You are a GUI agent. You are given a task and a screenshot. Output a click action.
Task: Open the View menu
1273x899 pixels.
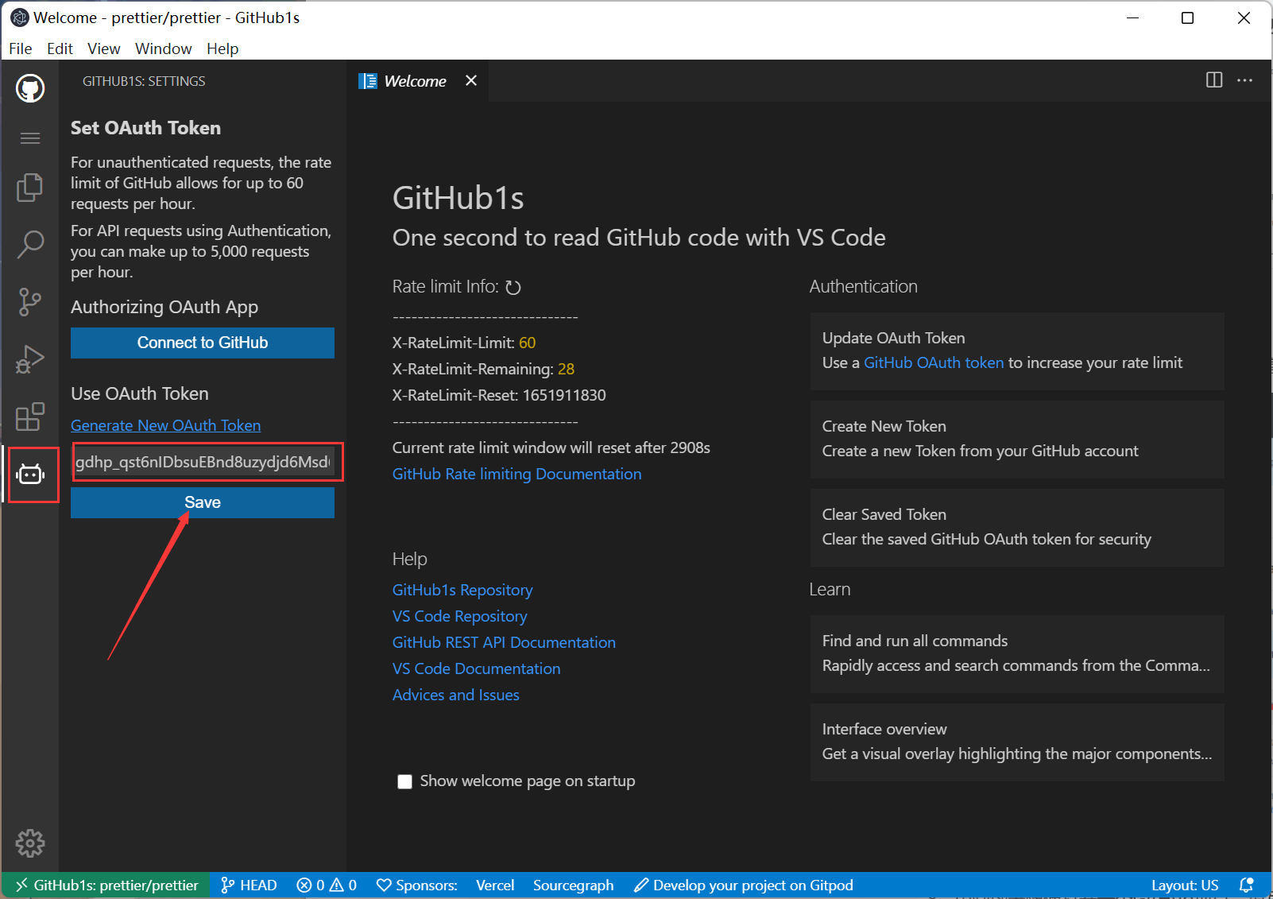coord(104,48)
